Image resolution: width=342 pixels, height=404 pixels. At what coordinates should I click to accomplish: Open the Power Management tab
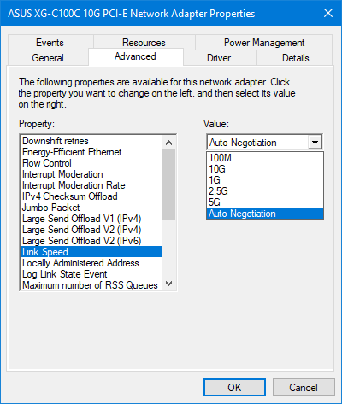(264, 43)
